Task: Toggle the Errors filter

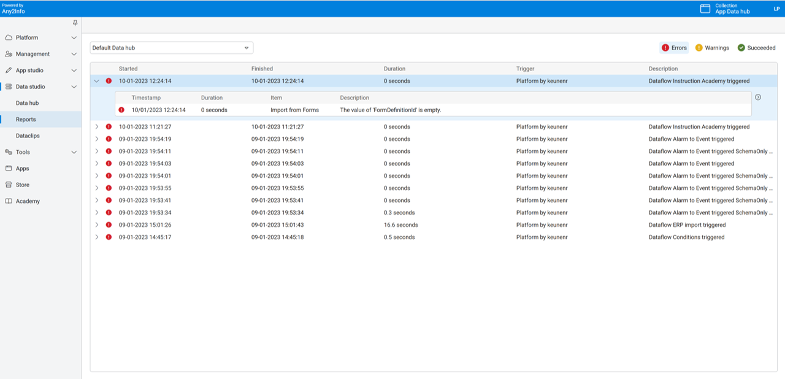Action: (674, 48)
